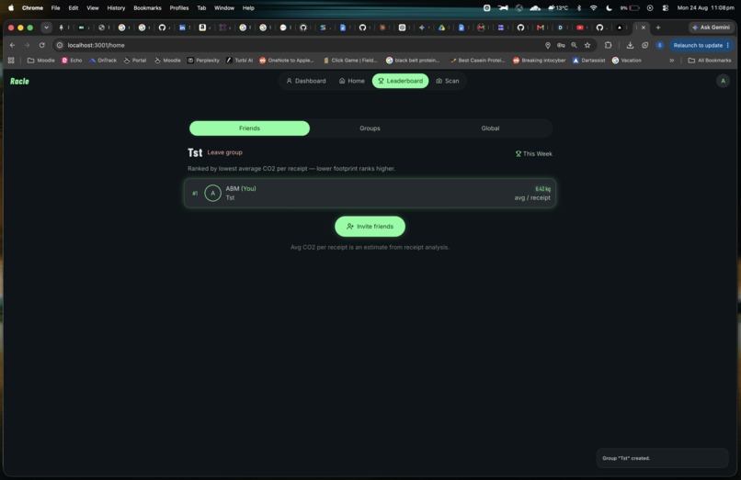Open the Chrome extensions puzzle icon
Screen dimensions: 741x480
tap(609, 45)
